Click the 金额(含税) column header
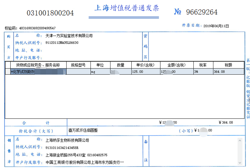The width and height of the screenshot is (250, 168). click(176, 65)
